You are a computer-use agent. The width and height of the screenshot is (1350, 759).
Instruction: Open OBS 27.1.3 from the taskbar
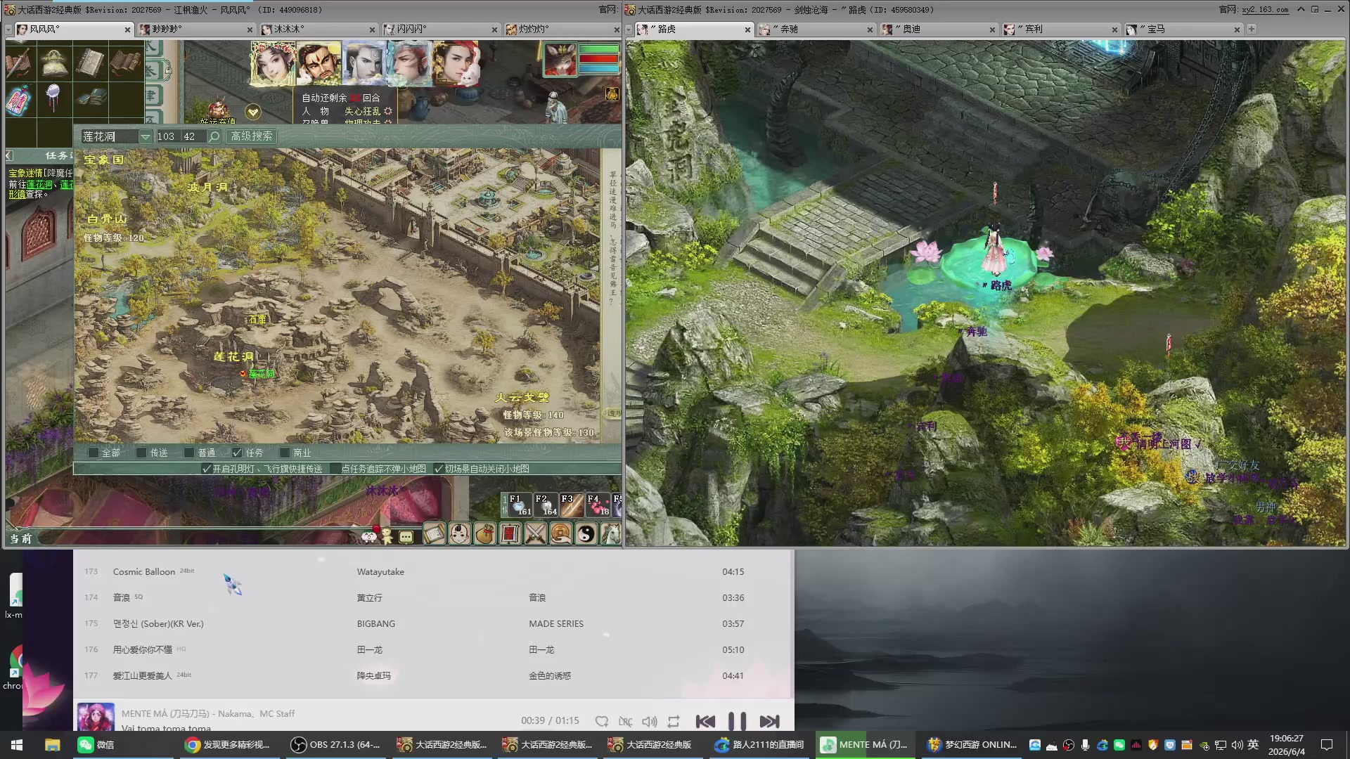pos(335,745)
